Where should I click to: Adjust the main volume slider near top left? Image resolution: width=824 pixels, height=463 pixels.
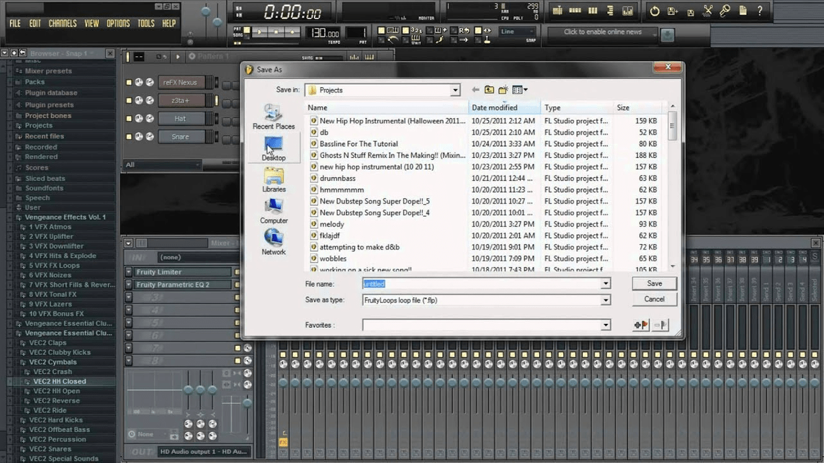tap(205, 12)
